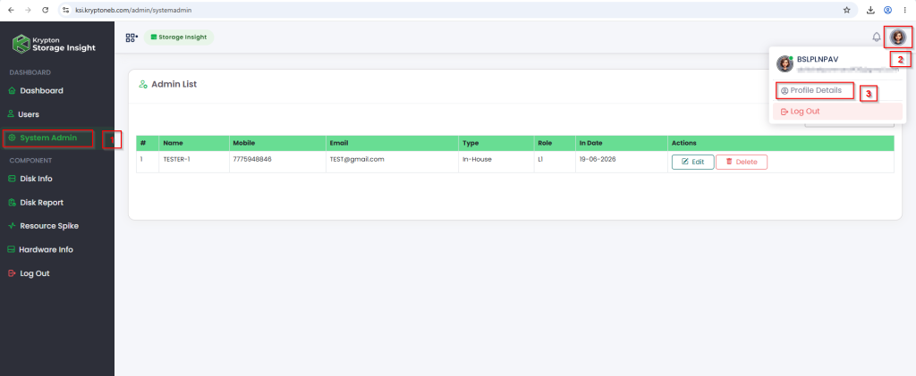Click the Disk Report icon

[13, 202]
